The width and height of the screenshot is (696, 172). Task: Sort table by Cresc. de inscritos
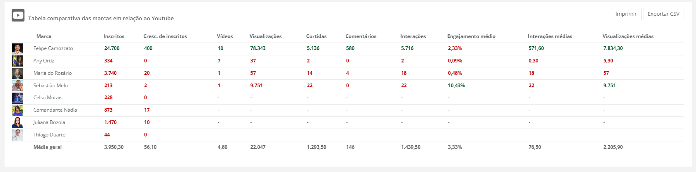pos(165,36)
